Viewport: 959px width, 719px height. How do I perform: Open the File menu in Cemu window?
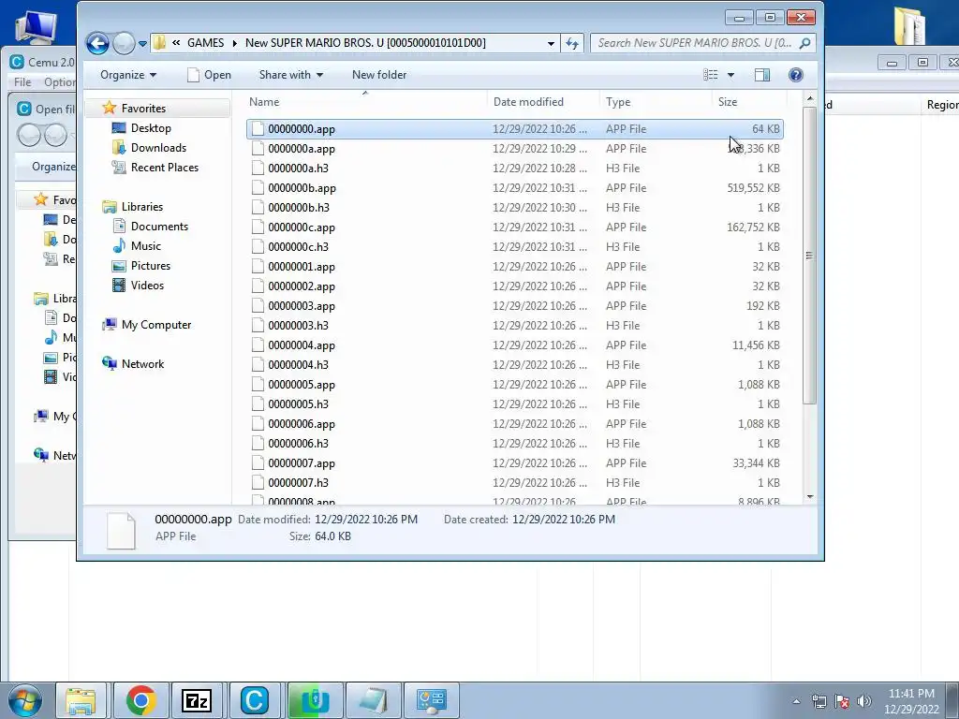coord(22,82)
